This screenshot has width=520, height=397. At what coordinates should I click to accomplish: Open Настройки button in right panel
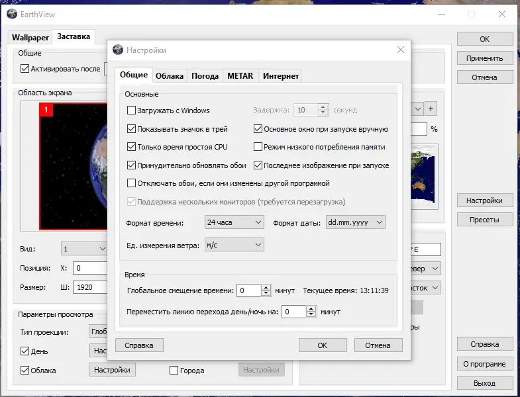point(484,200)
